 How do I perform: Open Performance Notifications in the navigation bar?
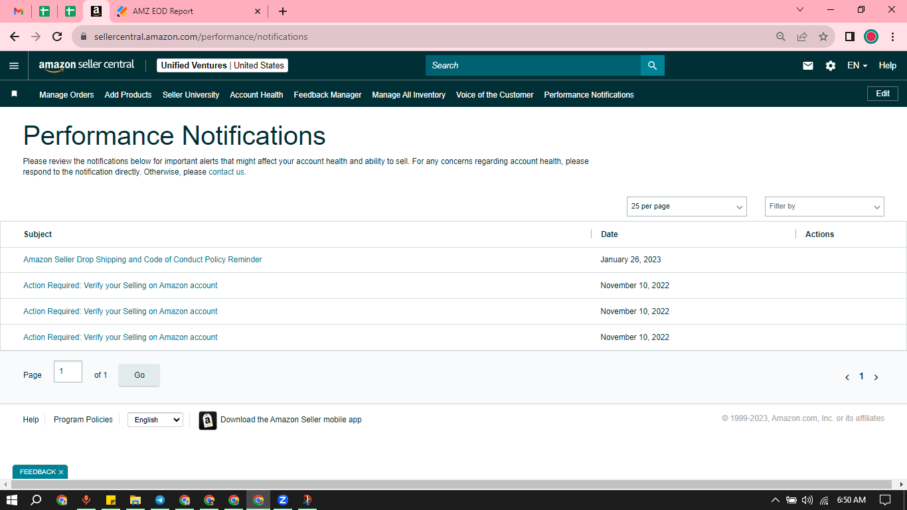(589, 95)
